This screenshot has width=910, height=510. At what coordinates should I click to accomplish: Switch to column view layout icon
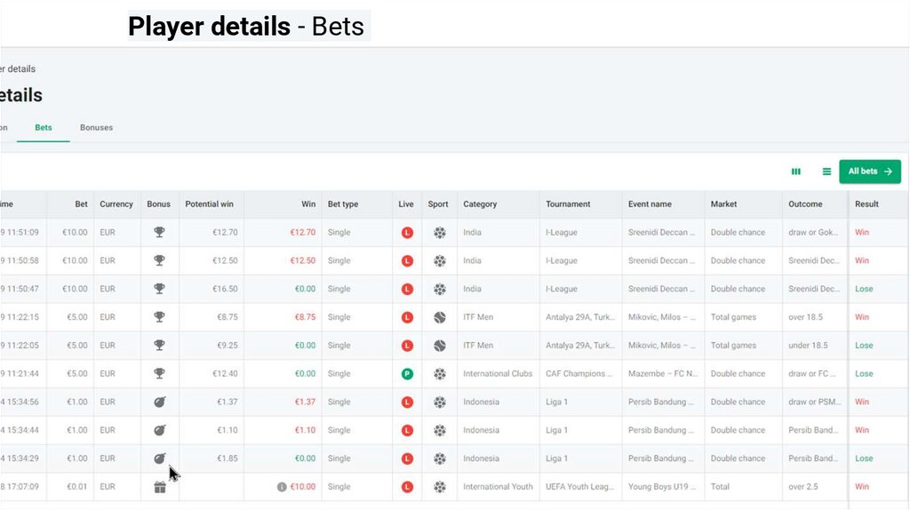click(796, 171)
